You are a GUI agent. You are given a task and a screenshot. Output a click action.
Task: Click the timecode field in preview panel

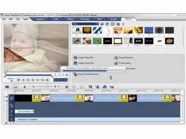point(61,80)
